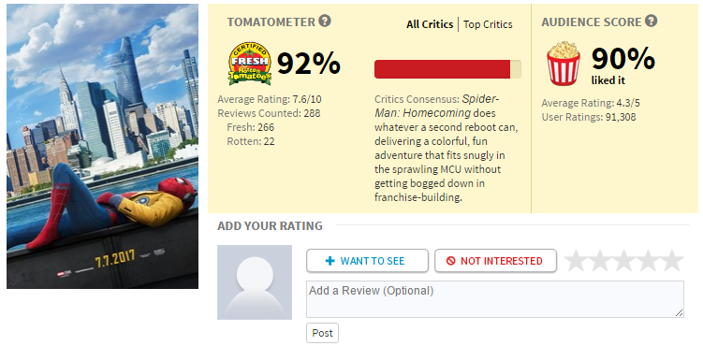Screen dimensions: 703x346
Task: Submit the review with the Post button
Action: click(322, 333)
